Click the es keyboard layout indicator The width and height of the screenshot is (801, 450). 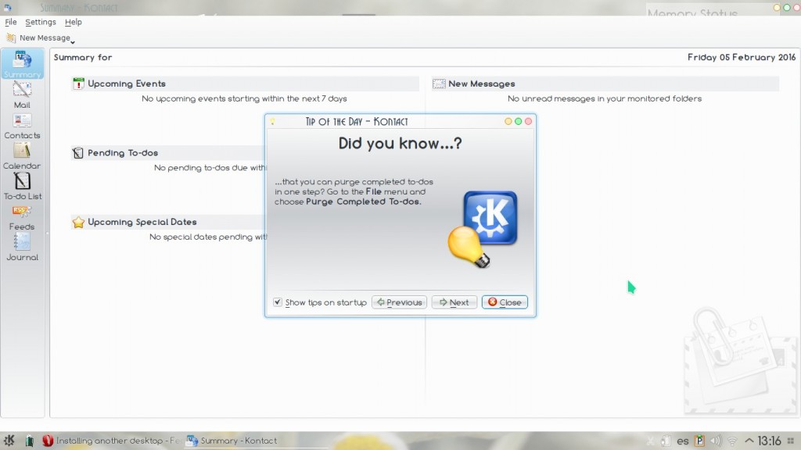(x=683, y=441)
